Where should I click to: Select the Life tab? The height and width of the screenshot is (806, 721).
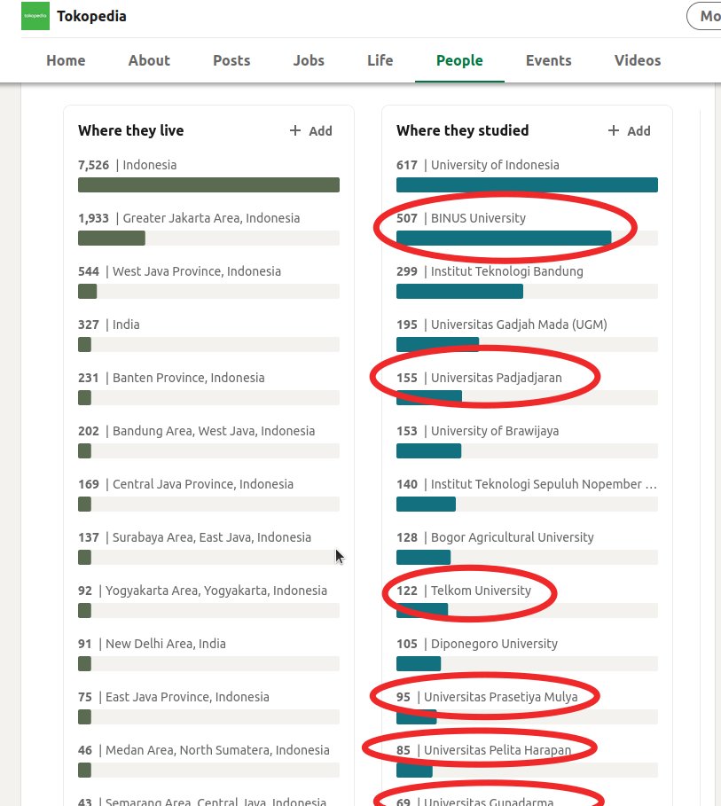[x=380, y=60]
